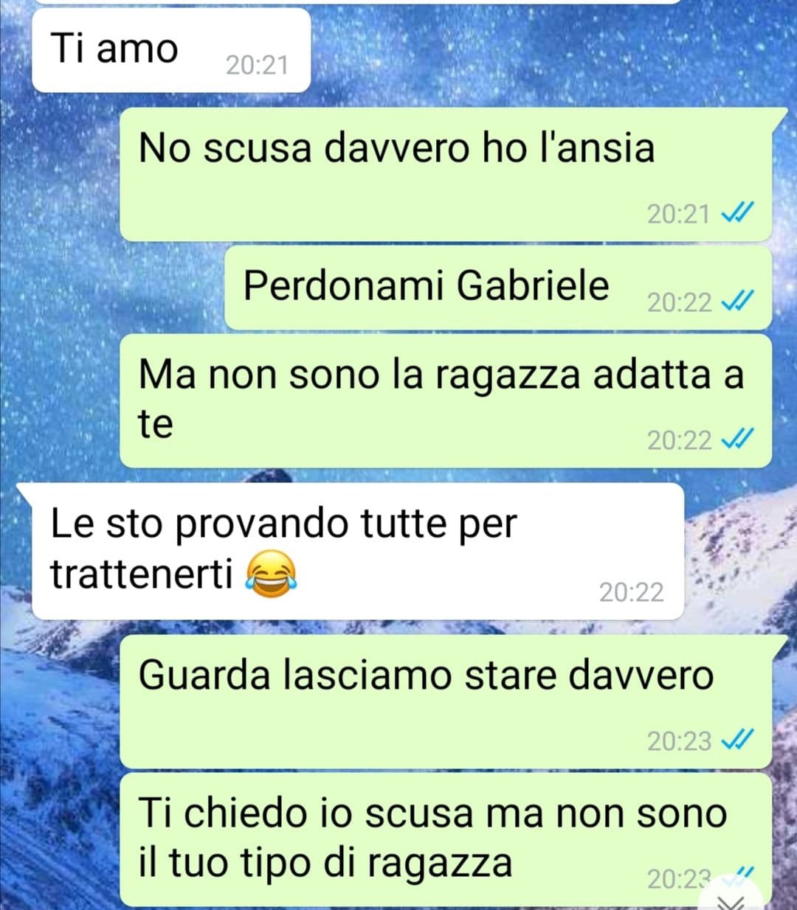
Task: Select the "Perdonami Gabriele" message bubble
Action: coord(498,288)
